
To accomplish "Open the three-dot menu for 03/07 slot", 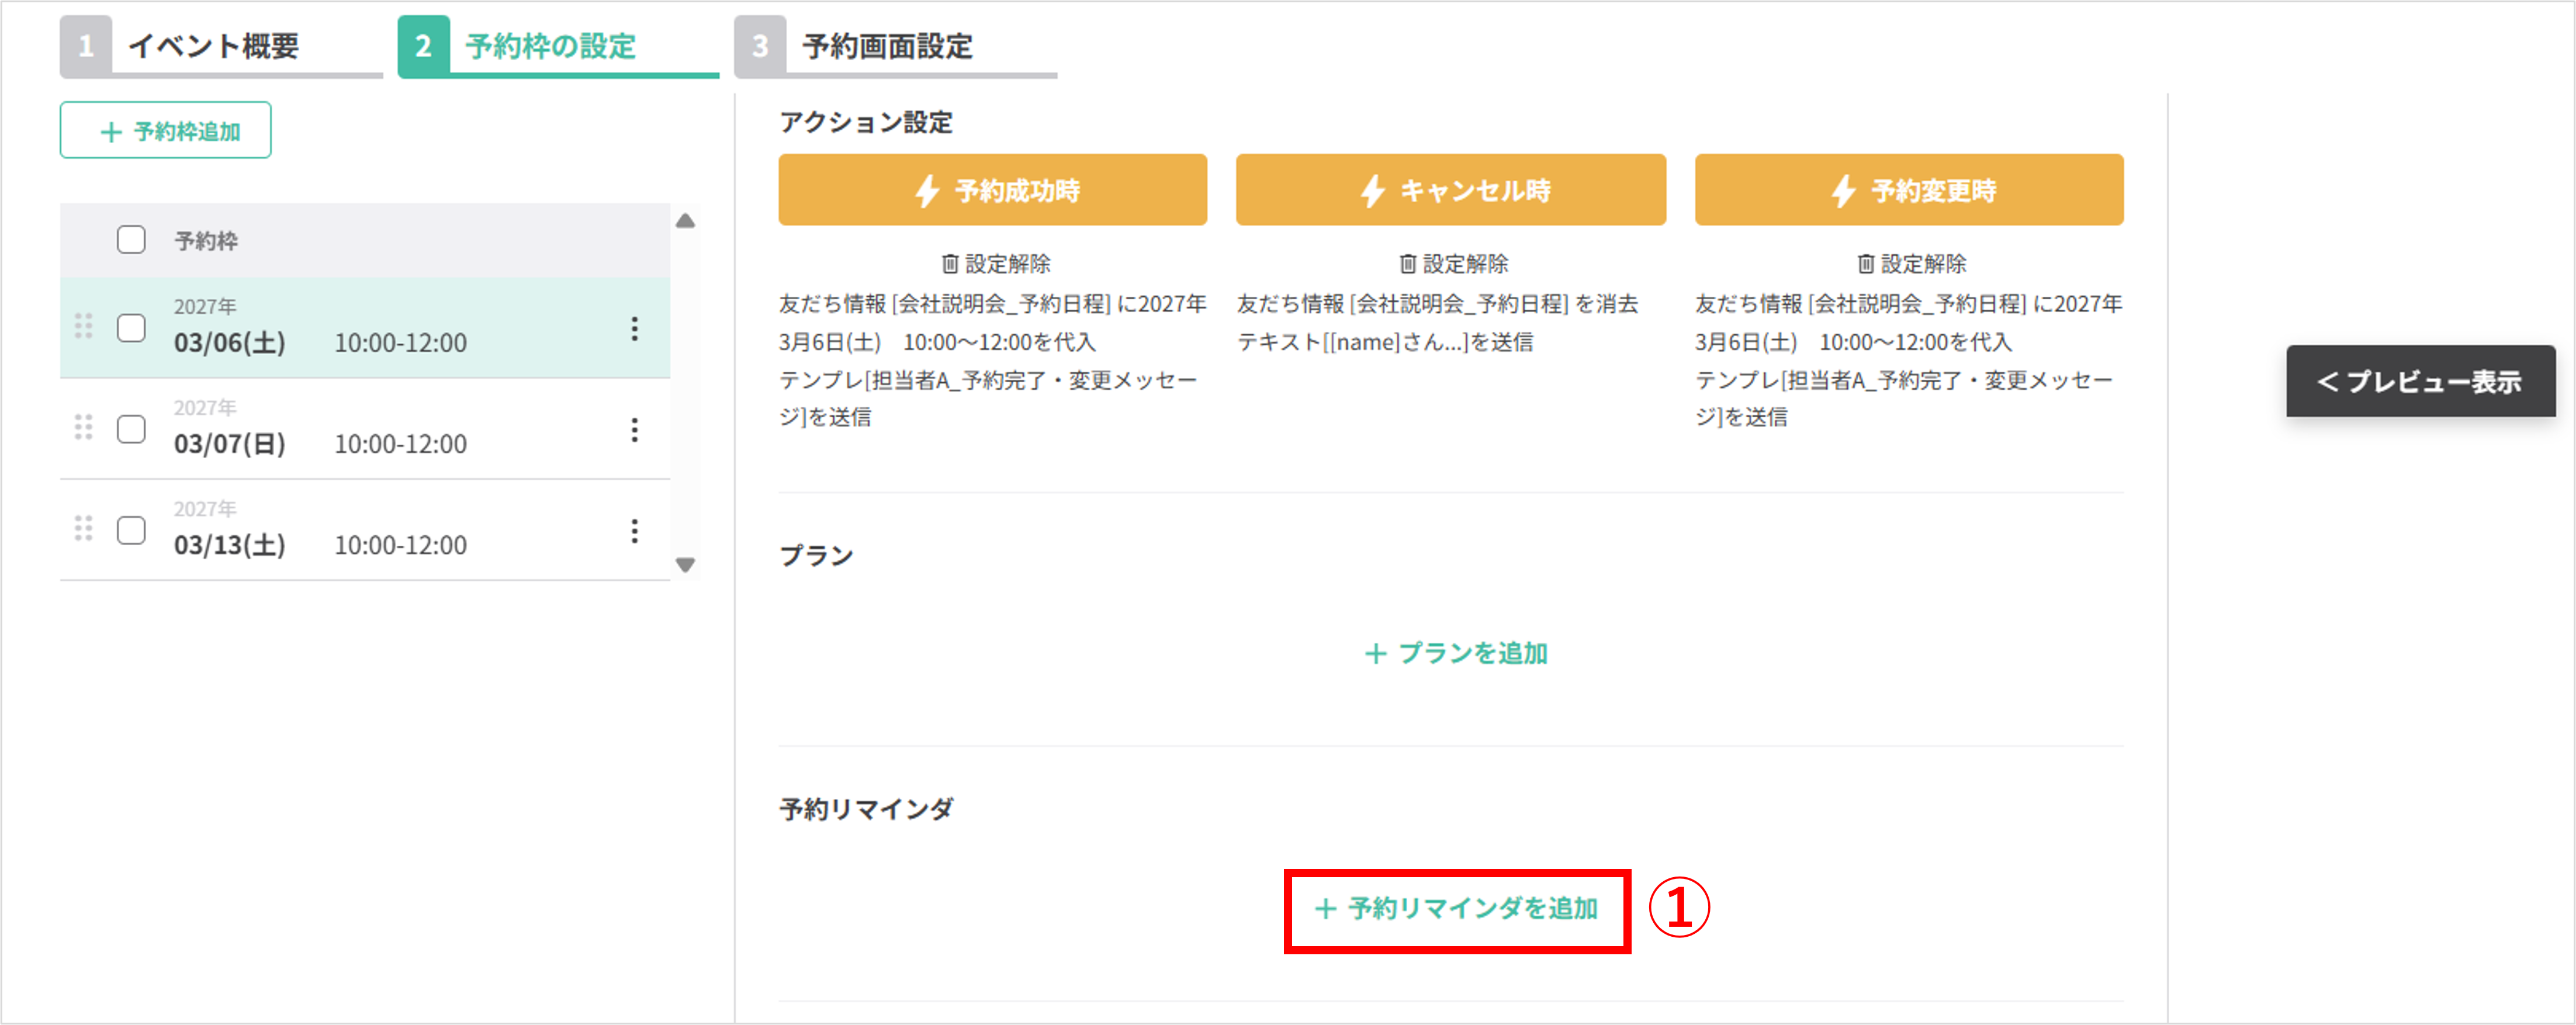I will [634, 430].
